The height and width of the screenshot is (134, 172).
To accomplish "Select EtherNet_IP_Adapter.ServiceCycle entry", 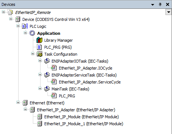I will (90, 82).
